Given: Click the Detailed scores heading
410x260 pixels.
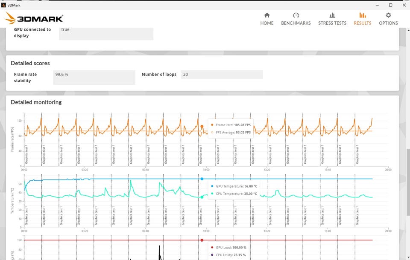Looking at the screenshot, I should (30, 63).
